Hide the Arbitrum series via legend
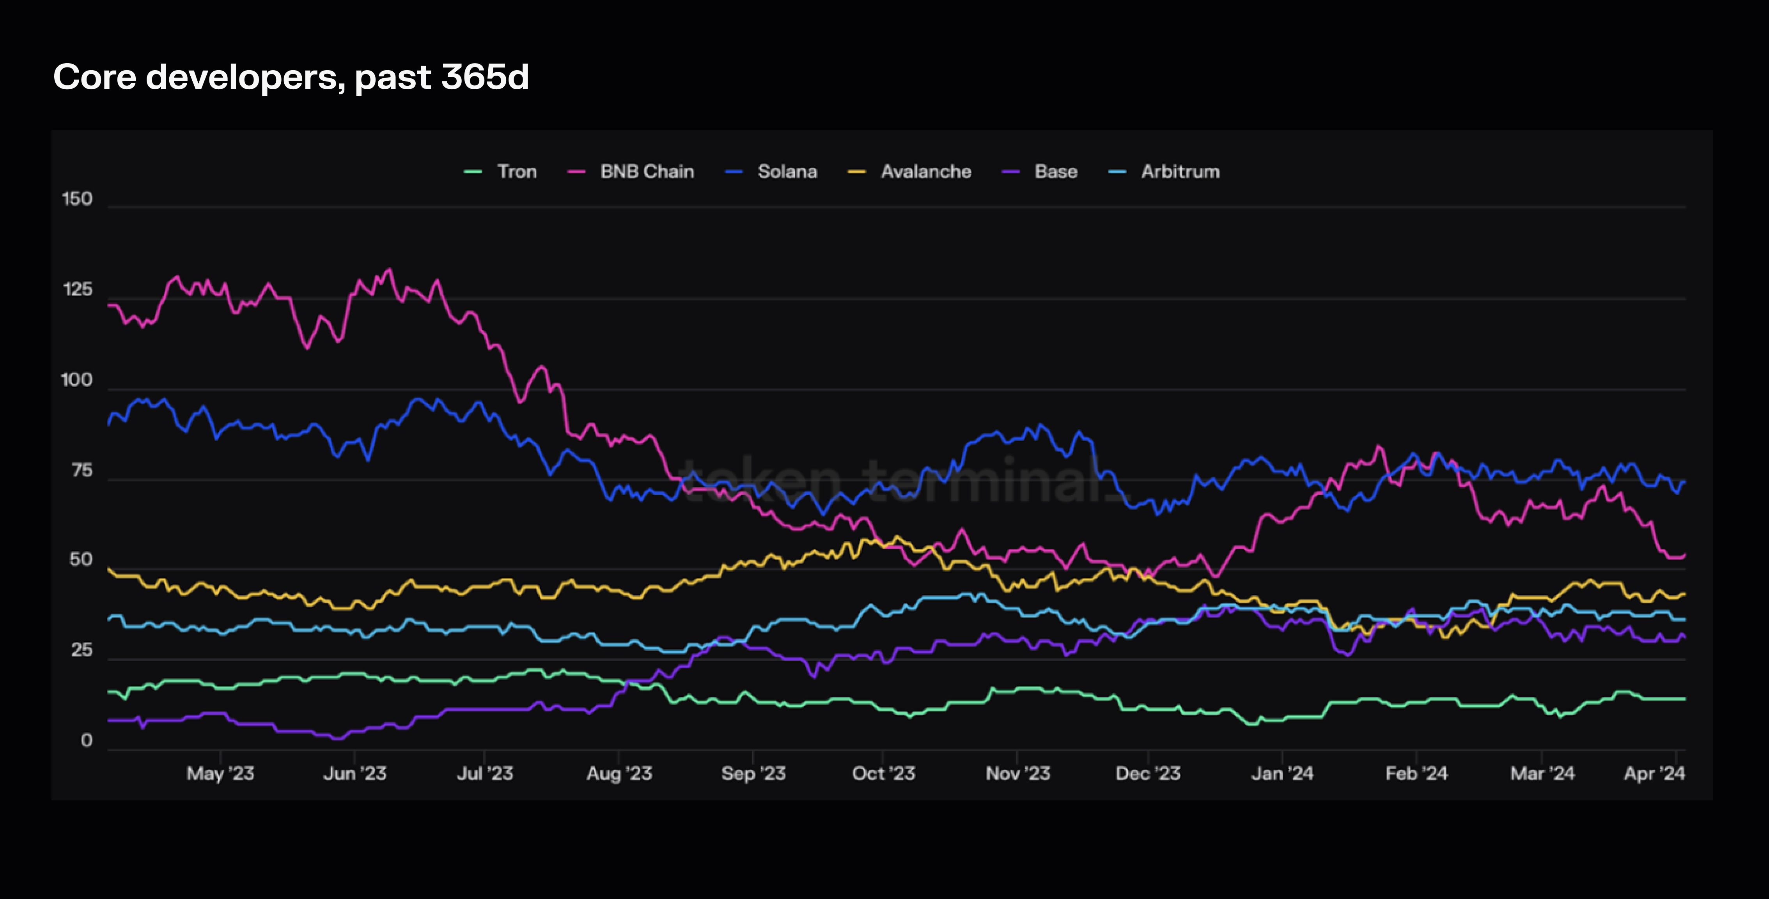Image resolution: width=1769 pixels, height=899 pixels. tap(1180, 172)
